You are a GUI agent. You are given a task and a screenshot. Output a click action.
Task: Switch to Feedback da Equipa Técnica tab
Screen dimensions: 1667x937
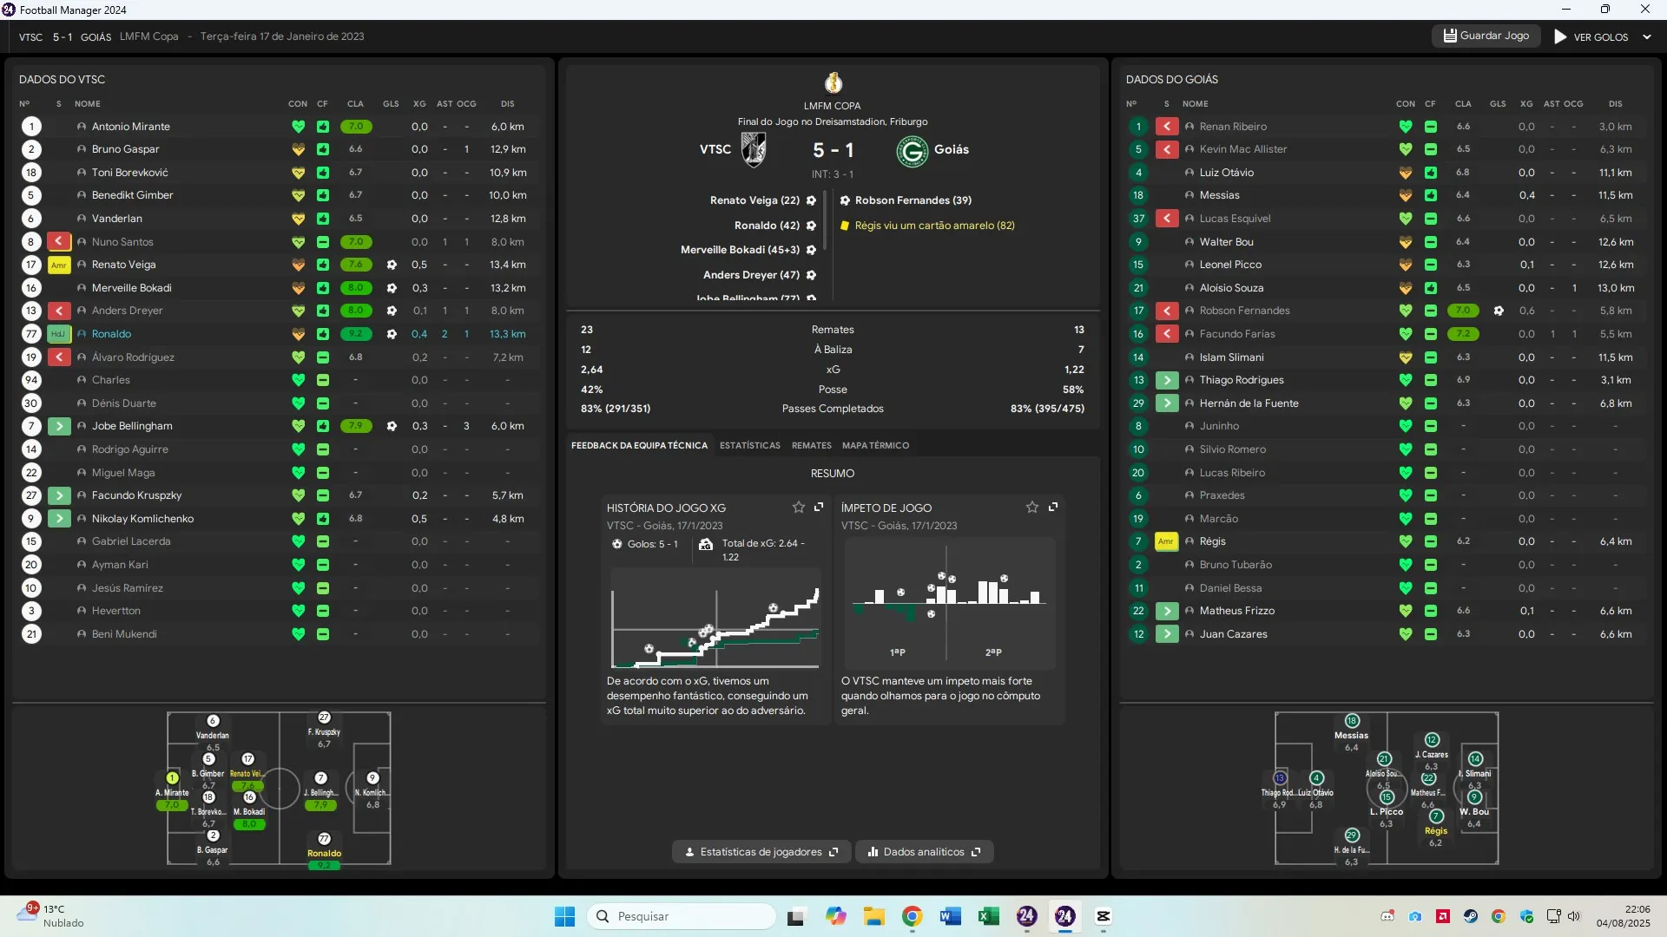point(639,446)
